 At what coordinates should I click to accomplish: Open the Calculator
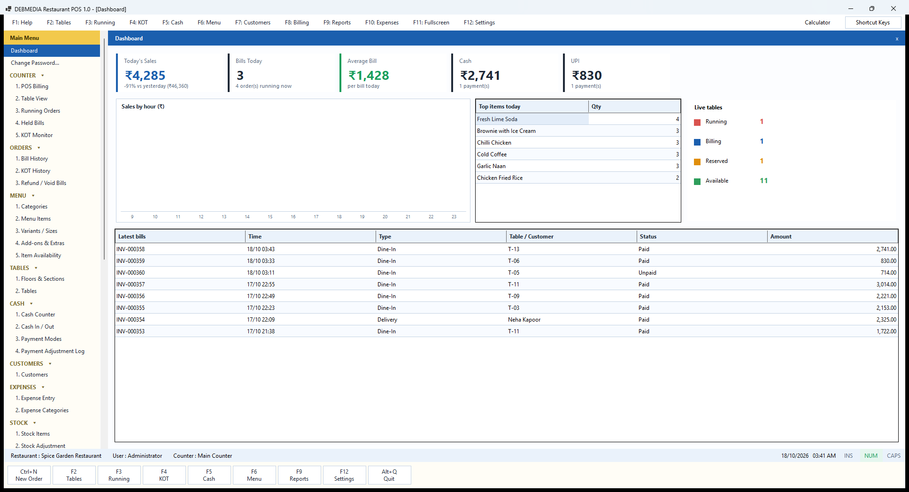click(817, 23)
